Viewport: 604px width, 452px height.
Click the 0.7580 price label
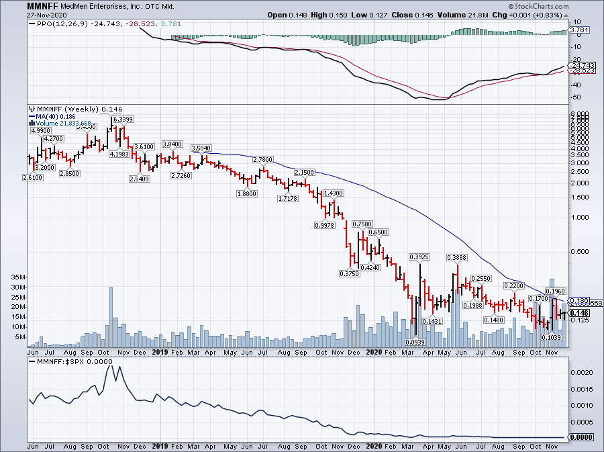(362, 224)
